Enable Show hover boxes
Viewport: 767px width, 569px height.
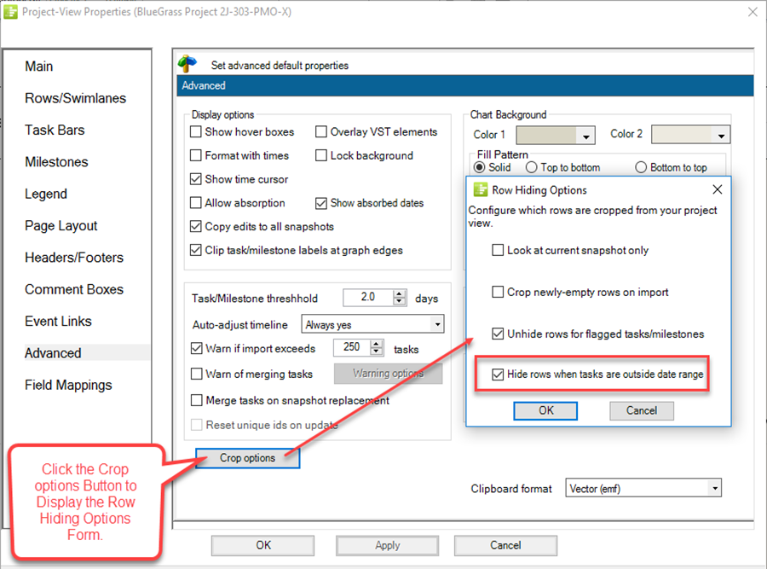click(x=194, y=132)
